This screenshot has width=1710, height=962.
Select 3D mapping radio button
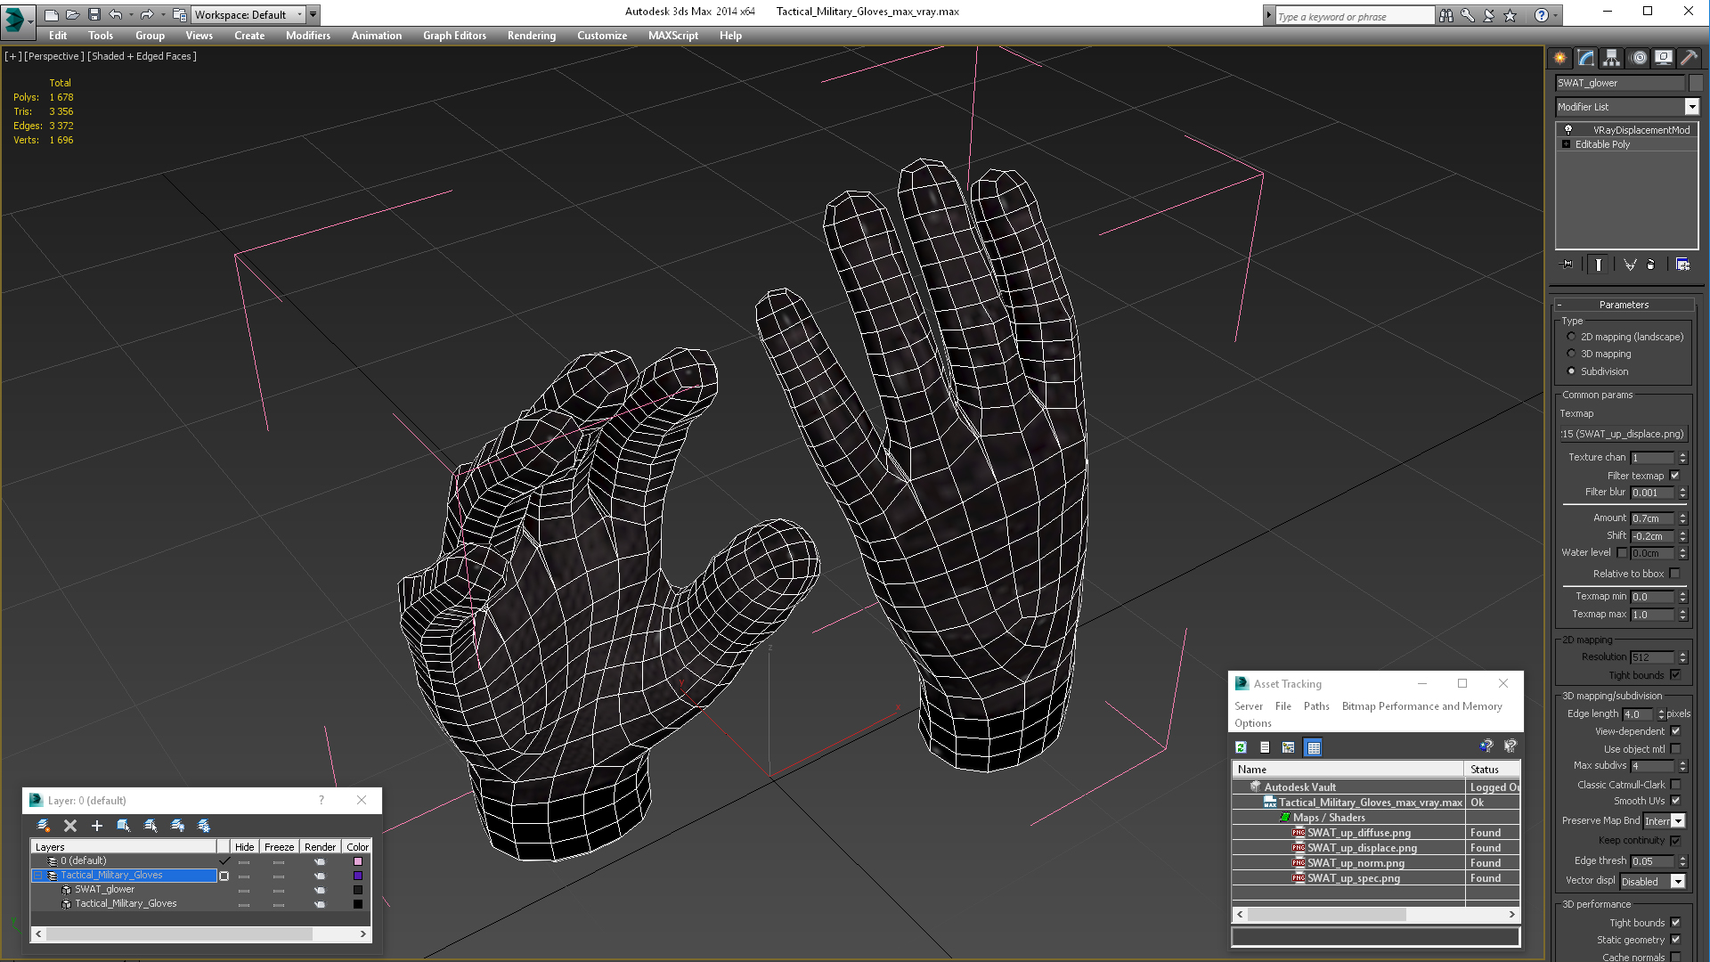1571,354
